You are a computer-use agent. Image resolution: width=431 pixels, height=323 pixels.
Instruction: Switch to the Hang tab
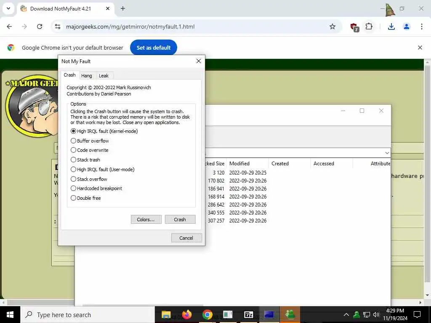(x=87, y=76)
